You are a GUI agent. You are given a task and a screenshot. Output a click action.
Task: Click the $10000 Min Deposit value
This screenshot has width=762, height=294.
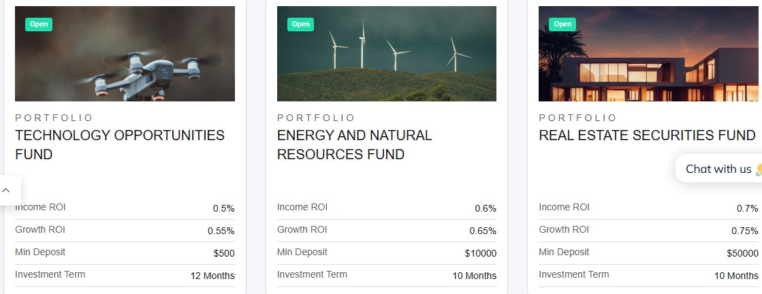[x=481, y=254]
